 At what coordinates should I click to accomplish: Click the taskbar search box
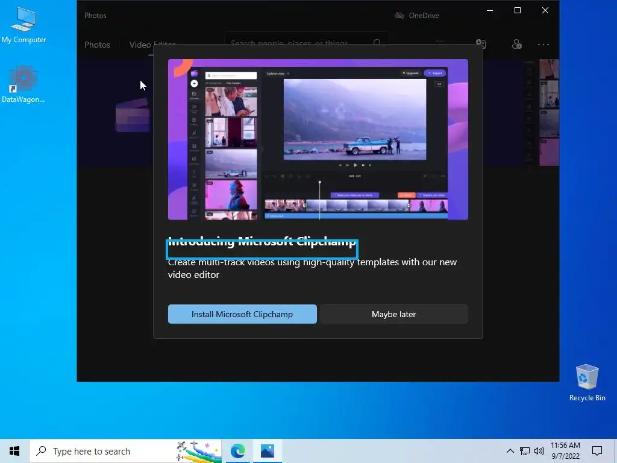[x=125, y=451]
